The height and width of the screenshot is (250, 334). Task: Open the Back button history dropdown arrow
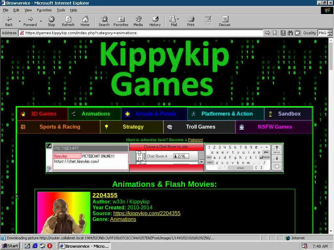pyautogui.click(x=20, y=21)
